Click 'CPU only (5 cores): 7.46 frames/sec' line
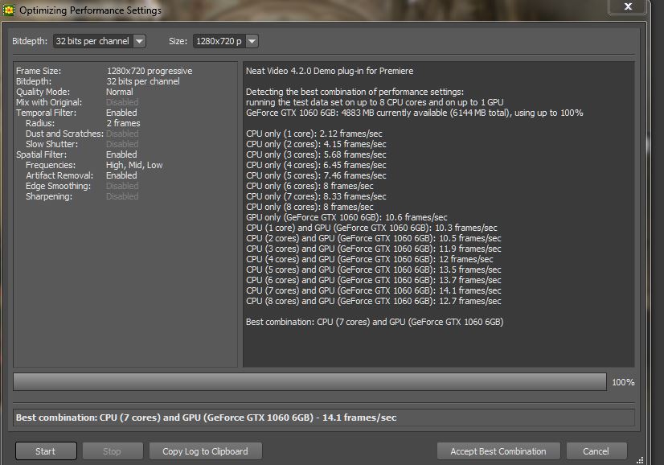The height and width of the screenshot is (465, 664). tap(316, 175)
